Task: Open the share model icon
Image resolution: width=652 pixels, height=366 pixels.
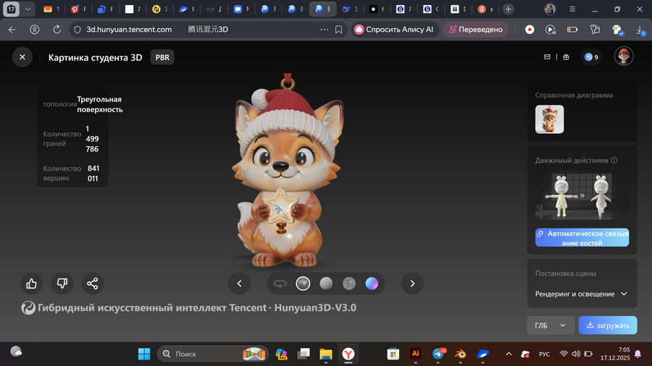Action: [x=93, y=284]
